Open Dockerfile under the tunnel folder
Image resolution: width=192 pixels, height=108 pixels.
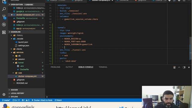24,69
